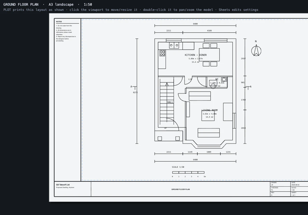
Task: Click the '6400' overall dimension below the plan
Action: 195,160
